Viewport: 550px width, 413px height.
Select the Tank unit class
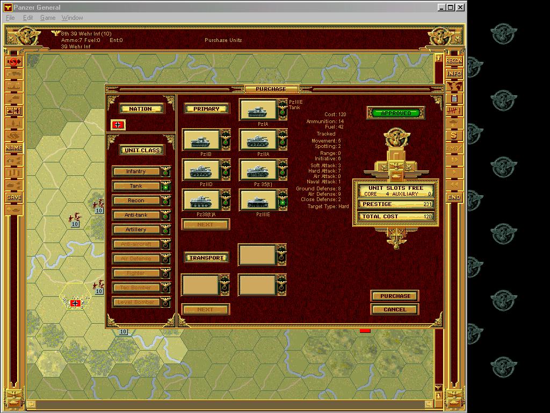141,186
